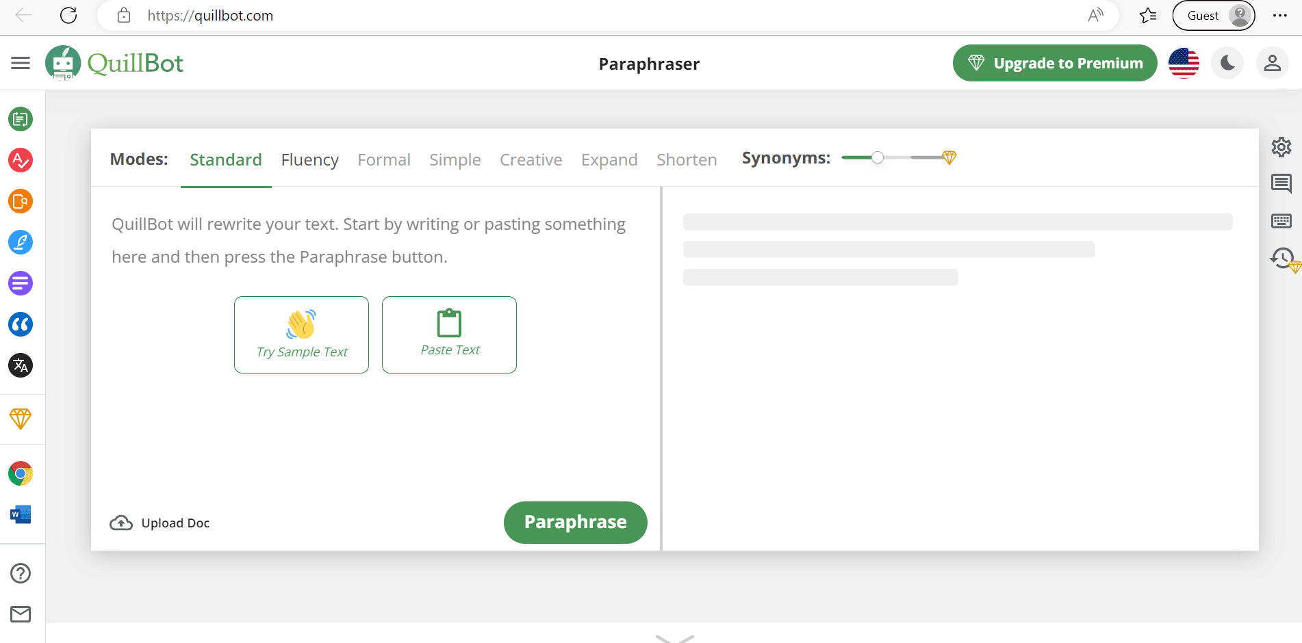Switch to Fluency mode
This screenshot has width=1302, height=643.
310,159
